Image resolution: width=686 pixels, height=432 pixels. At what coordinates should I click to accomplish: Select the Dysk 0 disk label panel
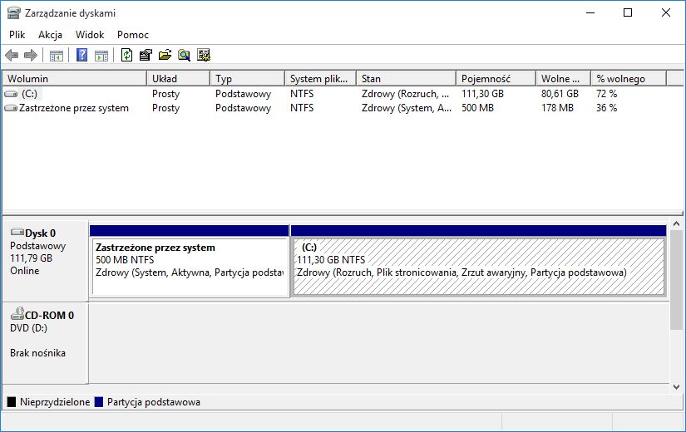pos(45,261)
